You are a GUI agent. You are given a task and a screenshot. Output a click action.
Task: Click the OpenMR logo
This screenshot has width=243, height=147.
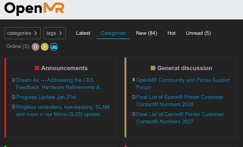pyautogui.click(x=35, y=9)
